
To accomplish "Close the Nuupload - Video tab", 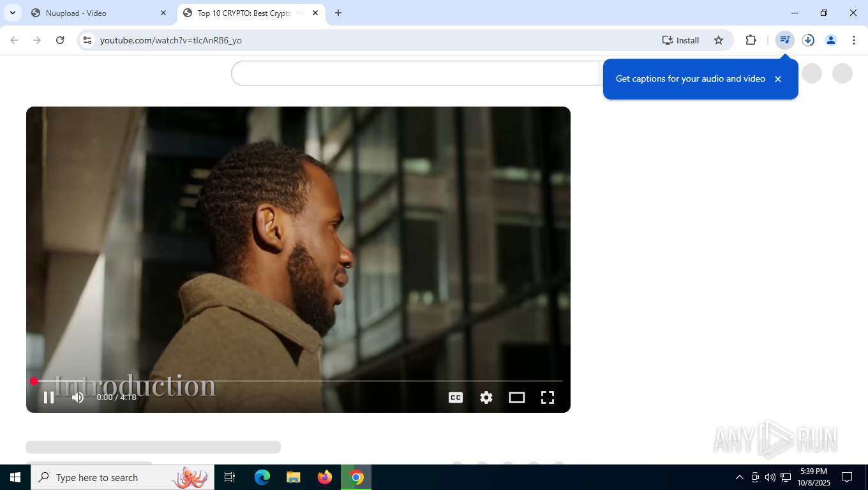I will point(163,13).
